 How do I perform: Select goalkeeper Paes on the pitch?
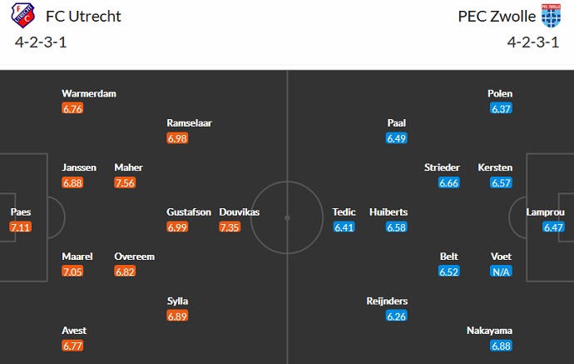point(19,212)
